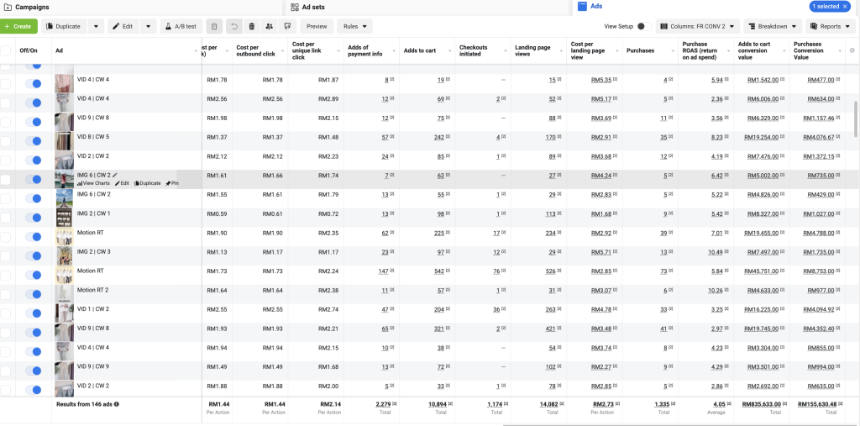This screenshot has width=860, height=426.
Task: Click the pencil rename icon beside IMG 6 | CW 2
Action: 116,175
